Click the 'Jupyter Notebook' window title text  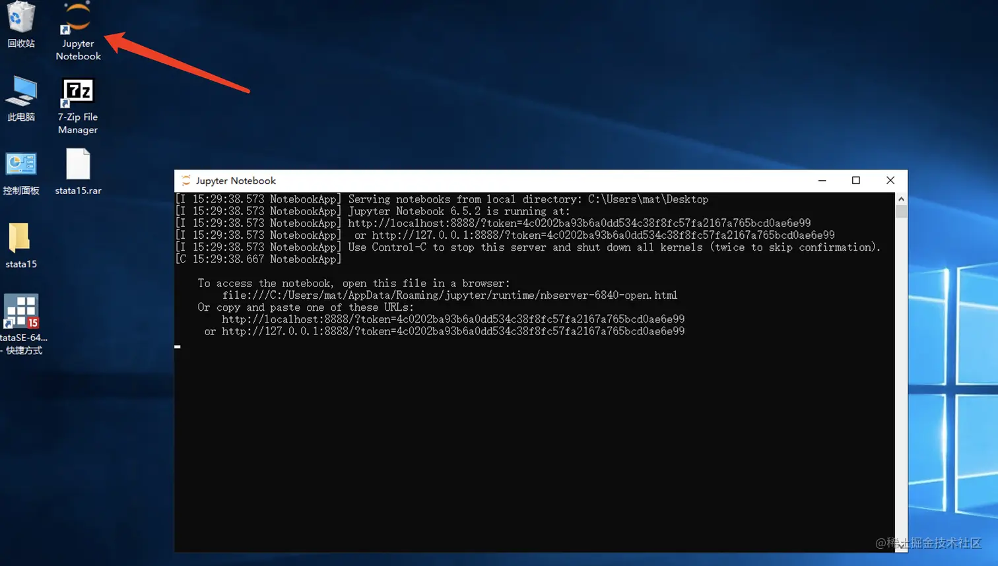[x=236, y=181]
